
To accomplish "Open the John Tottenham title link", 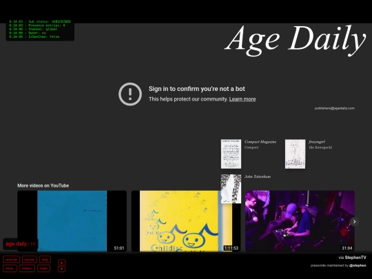I will pyautogui.click(x=258, y=176).
